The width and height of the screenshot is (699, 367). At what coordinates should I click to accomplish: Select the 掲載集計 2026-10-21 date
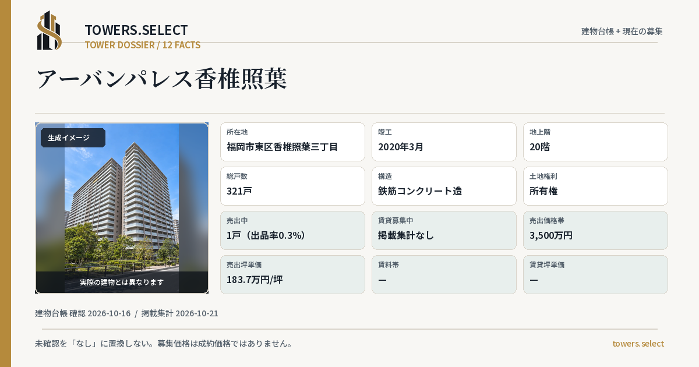pyautogui.click(x=180, y=313)
